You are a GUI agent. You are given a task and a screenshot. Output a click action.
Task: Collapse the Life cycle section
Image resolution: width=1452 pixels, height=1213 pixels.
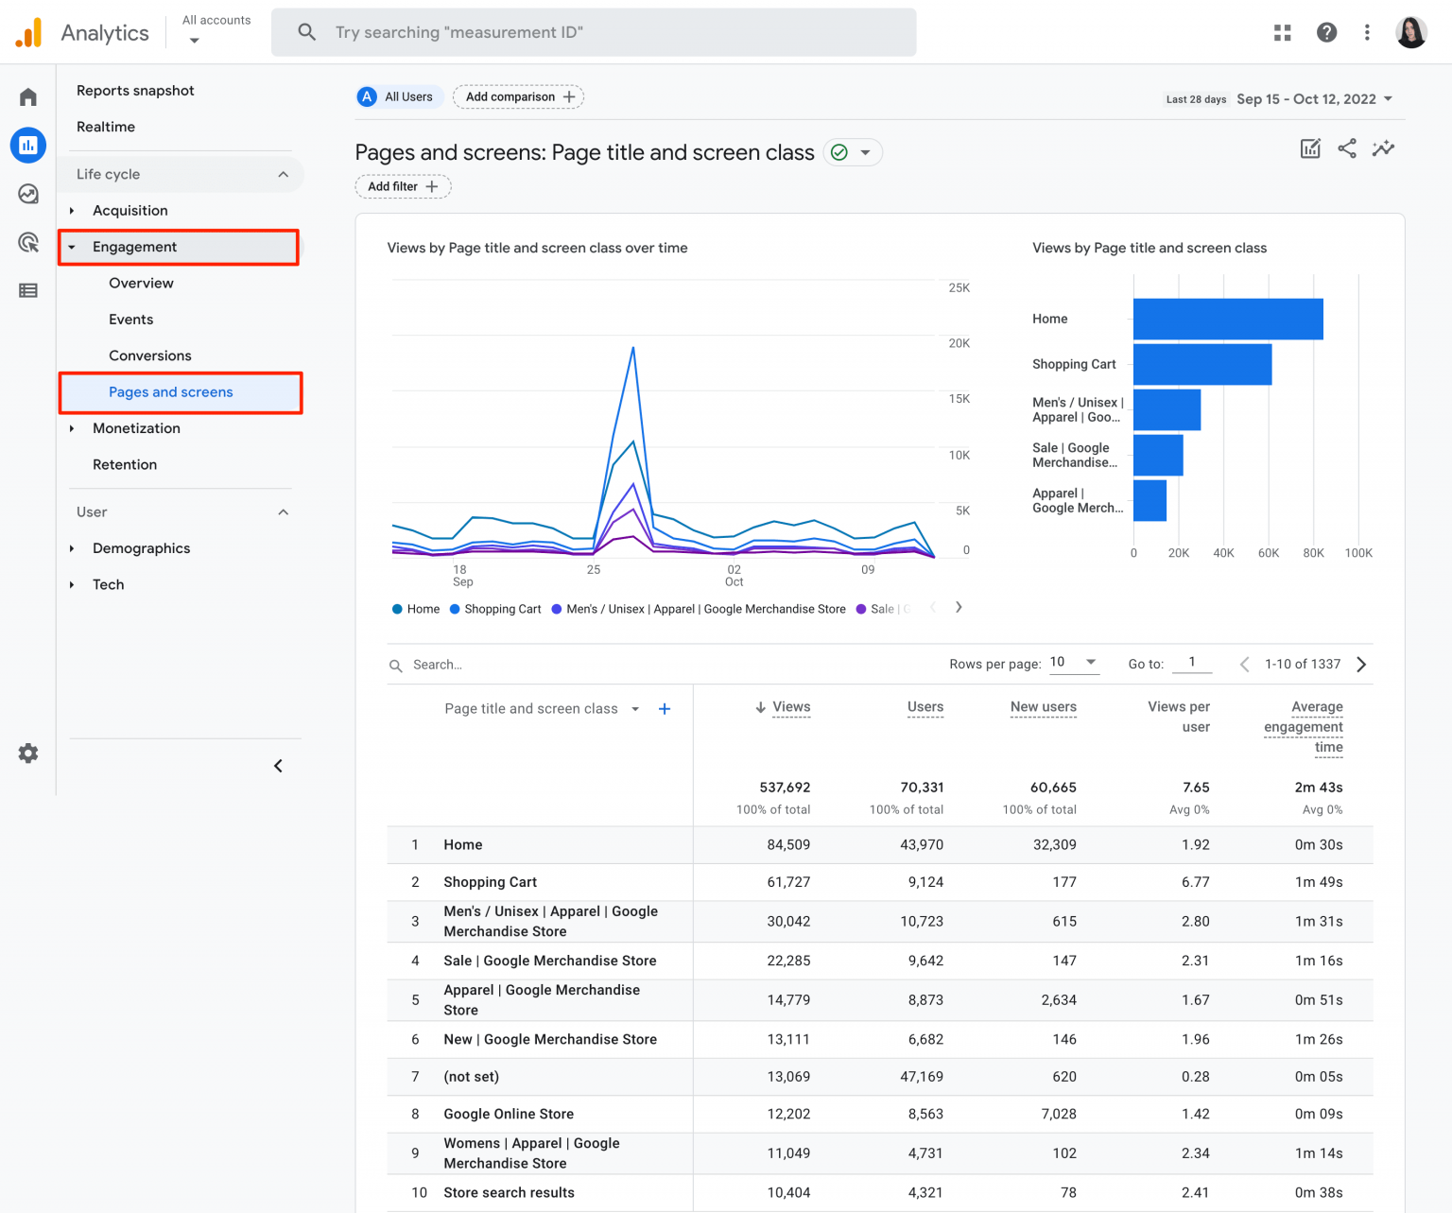283,174
